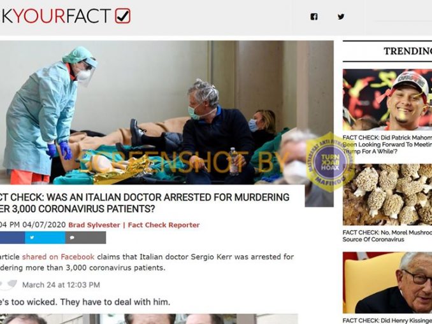The height and width of the screenshot is (324, 432).
Task: Click the Check Your Fact logo checkmark
Action: click(x=122, y=16)
